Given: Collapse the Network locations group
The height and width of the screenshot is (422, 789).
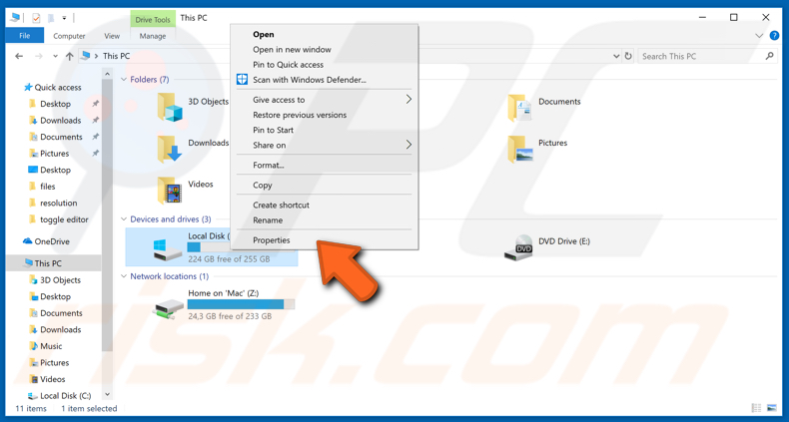Looking at the screenshot, I should [123, 276].
